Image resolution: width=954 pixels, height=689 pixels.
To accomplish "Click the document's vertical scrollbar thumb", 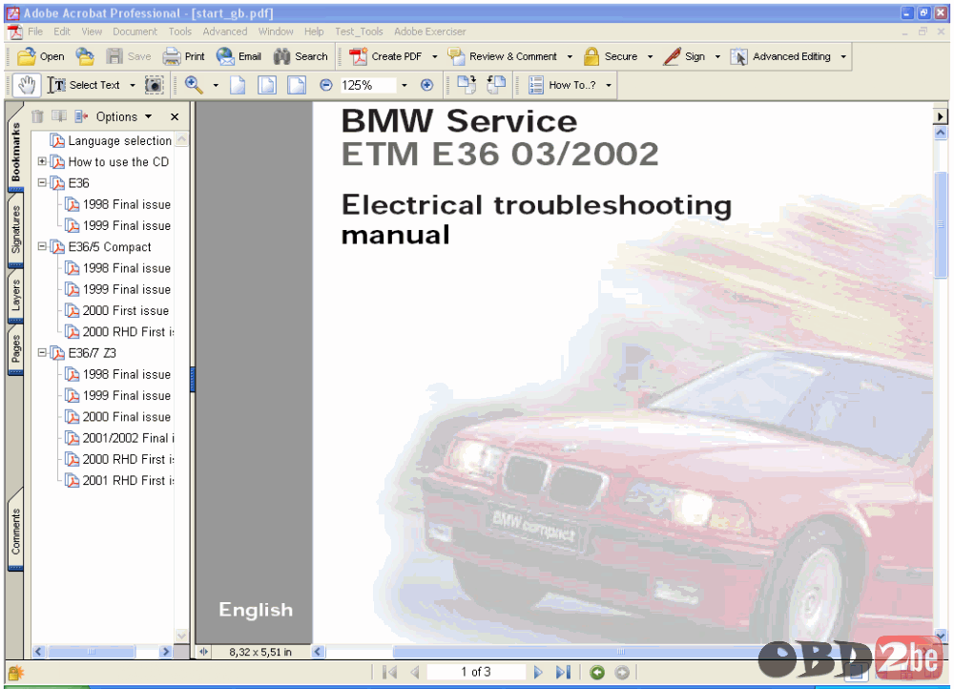I will coord(941,224).
